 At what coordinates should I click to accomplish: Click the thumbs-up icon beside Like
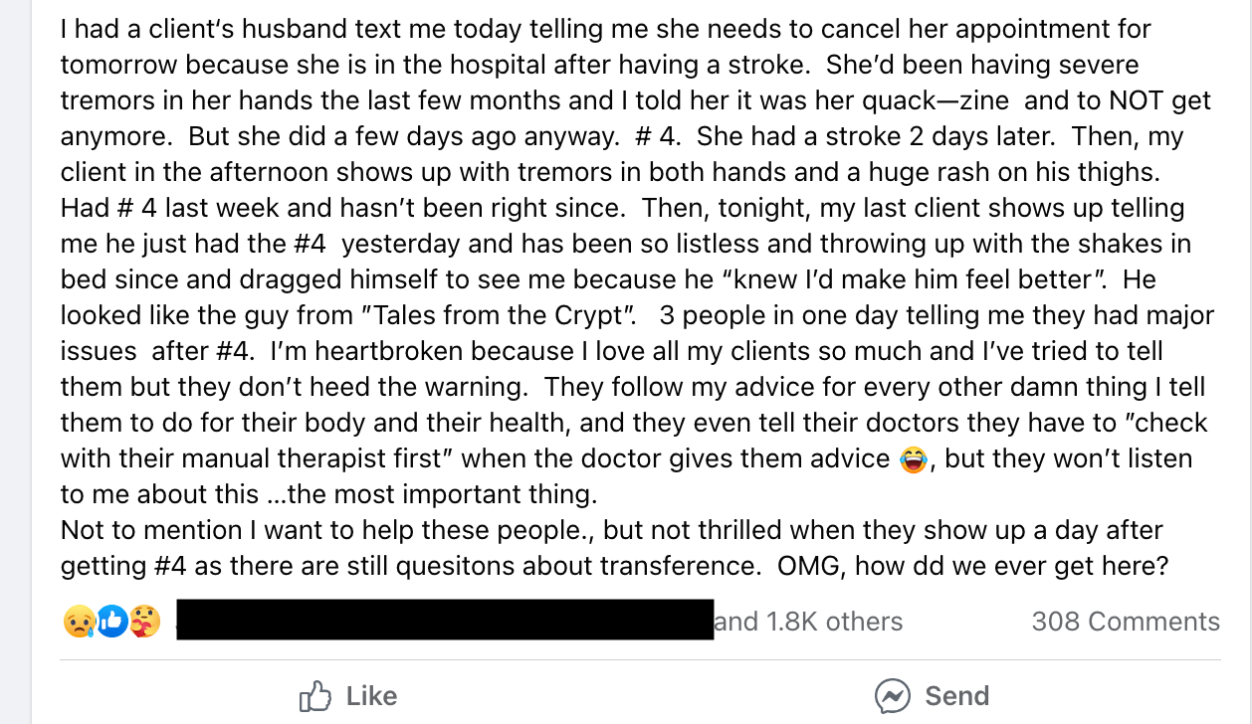(x=314, y=696)
